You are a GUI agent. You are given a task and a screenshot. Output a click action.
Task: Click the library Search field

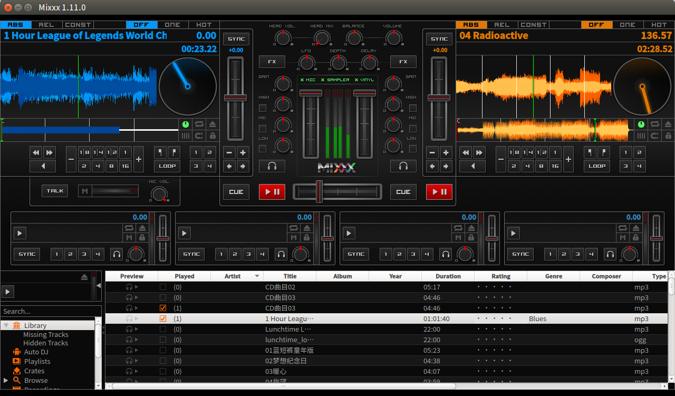click(51, 311)
